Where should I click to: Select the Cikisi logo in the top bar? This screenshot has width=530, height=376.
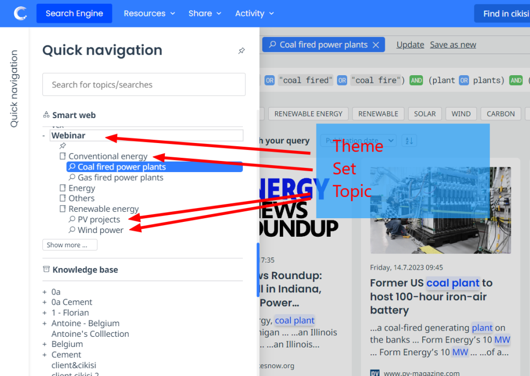coord(20,13)
